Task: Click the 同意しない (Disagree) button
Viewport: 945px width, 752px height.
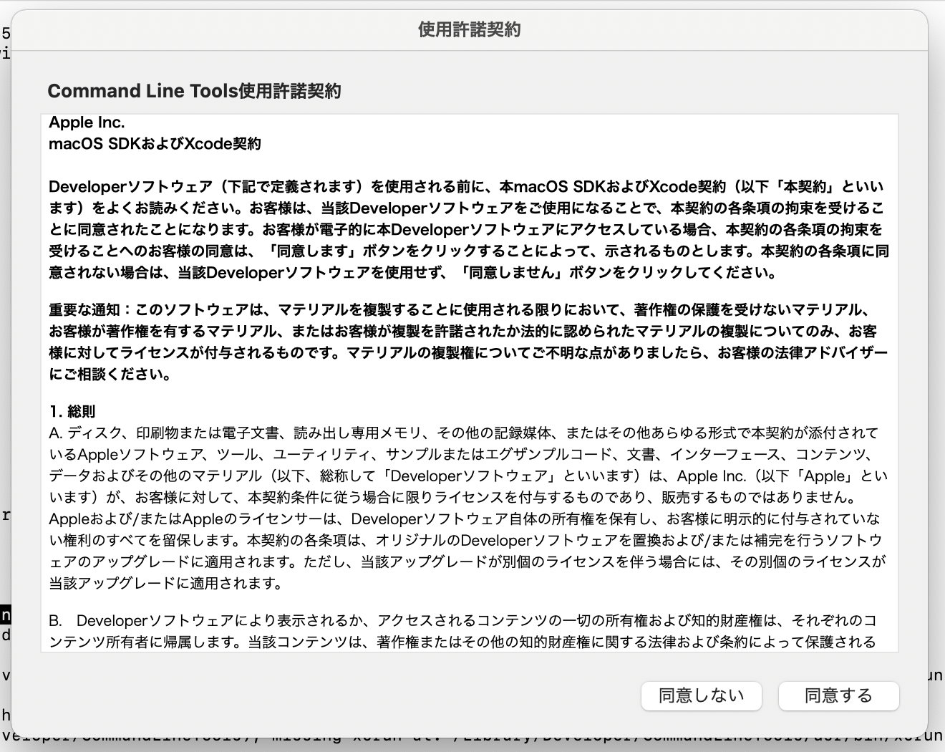Action: 701,695
